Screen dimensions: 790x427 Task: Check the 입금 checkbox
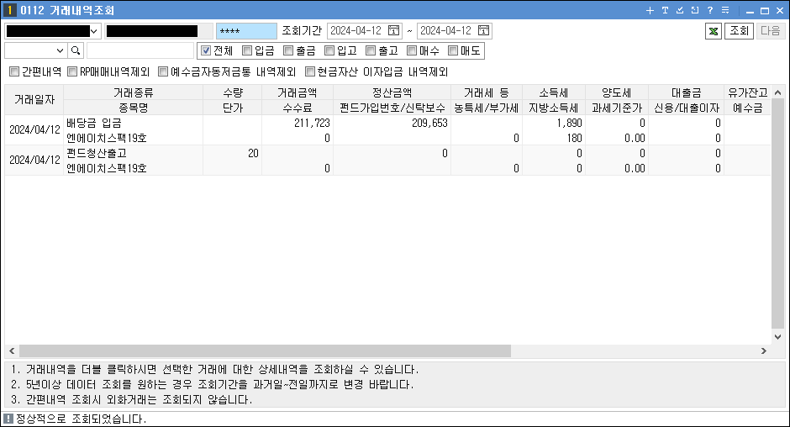tap(247, 50)
